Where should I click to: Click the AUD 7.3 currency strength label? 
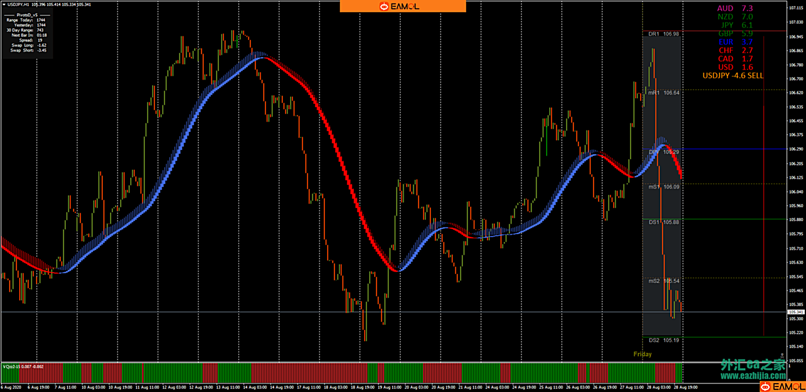pyautogui.click(x=734, y=8)
